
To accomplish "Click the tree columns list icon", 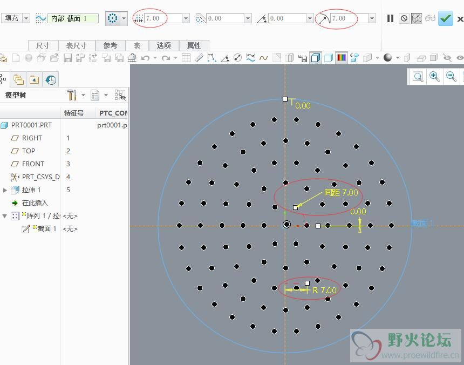I will coord(95,96).
